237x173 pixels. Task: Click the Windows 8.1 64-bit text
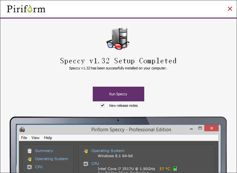[115, 156]
